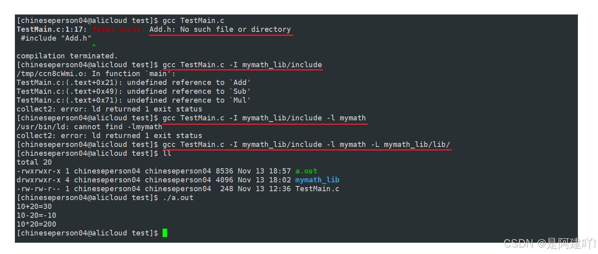Click the undefined reference to Add line

point(134,83)
